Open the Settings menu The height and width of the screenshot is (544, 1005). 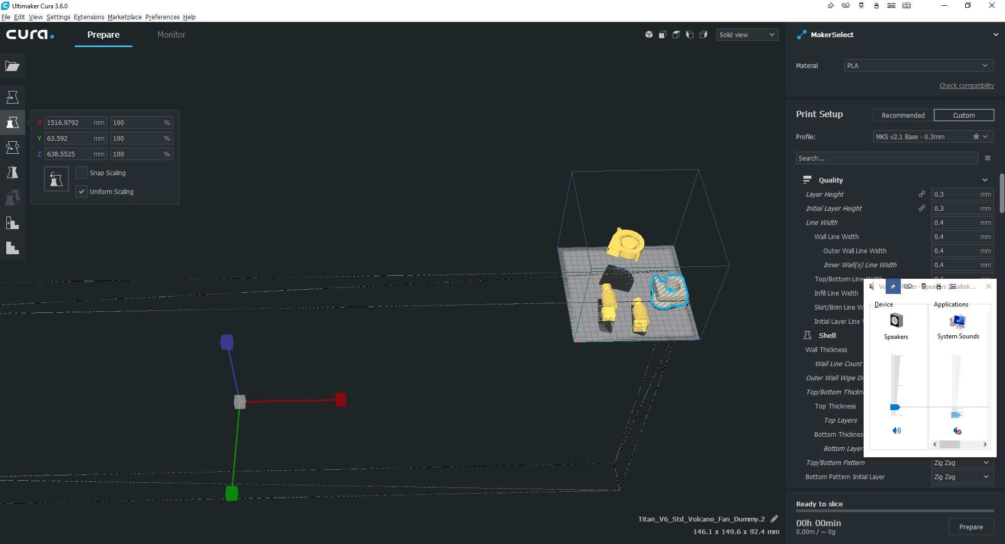point(58,17)
